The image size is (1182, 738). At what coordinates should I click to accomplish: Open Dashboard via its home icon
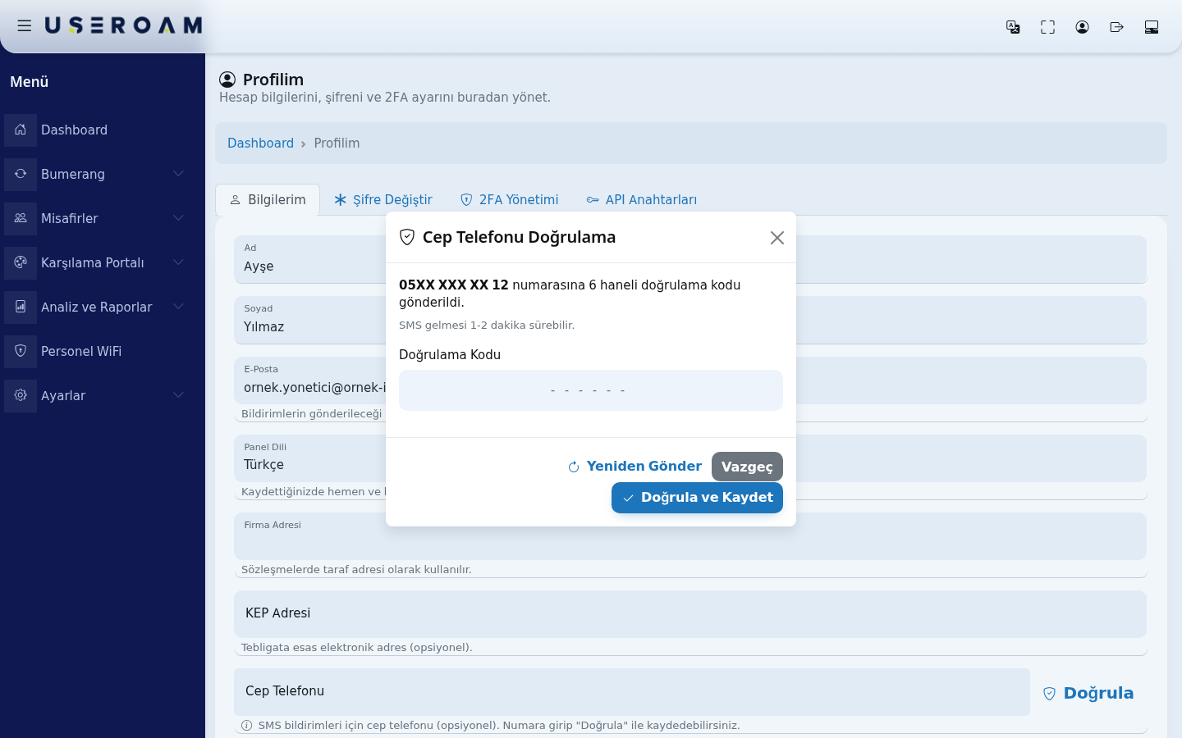click(21, 130)
